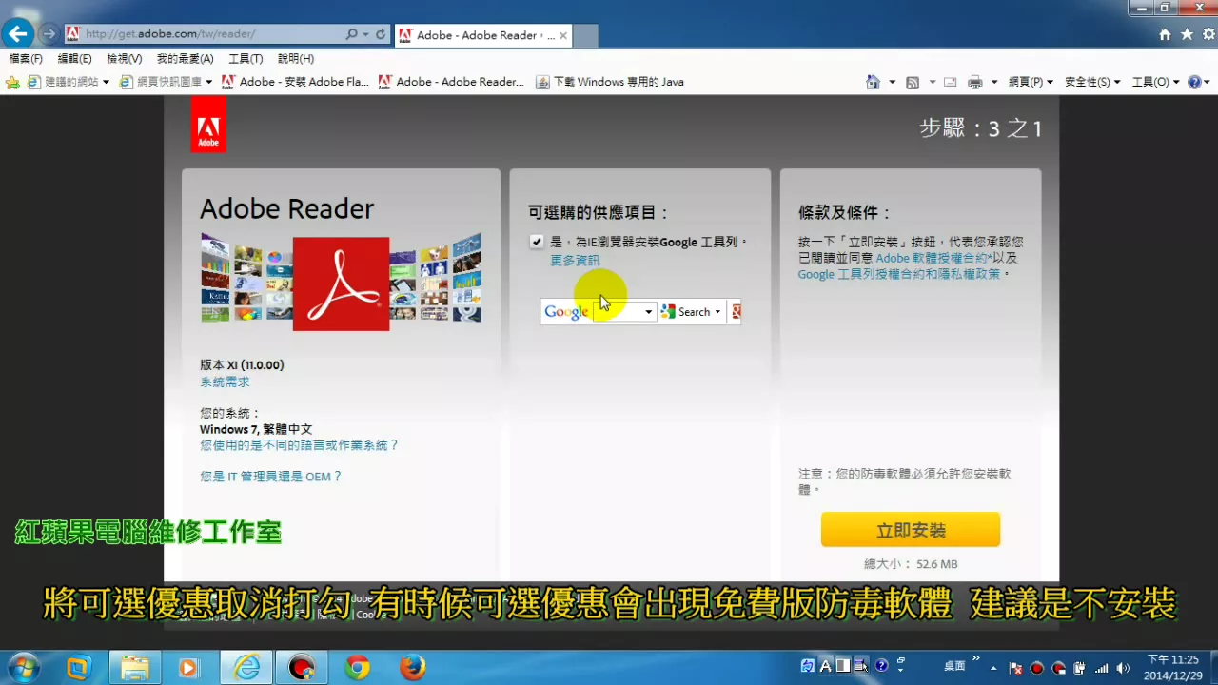Click the IT 管理員還是 OEM link
1218x685 pixels.
click(270, 477)
